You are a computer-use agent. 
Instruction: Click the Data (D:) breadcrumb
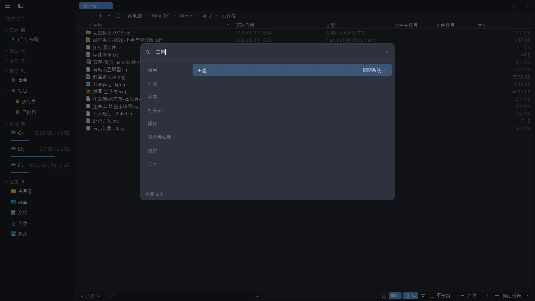(160, 16)
